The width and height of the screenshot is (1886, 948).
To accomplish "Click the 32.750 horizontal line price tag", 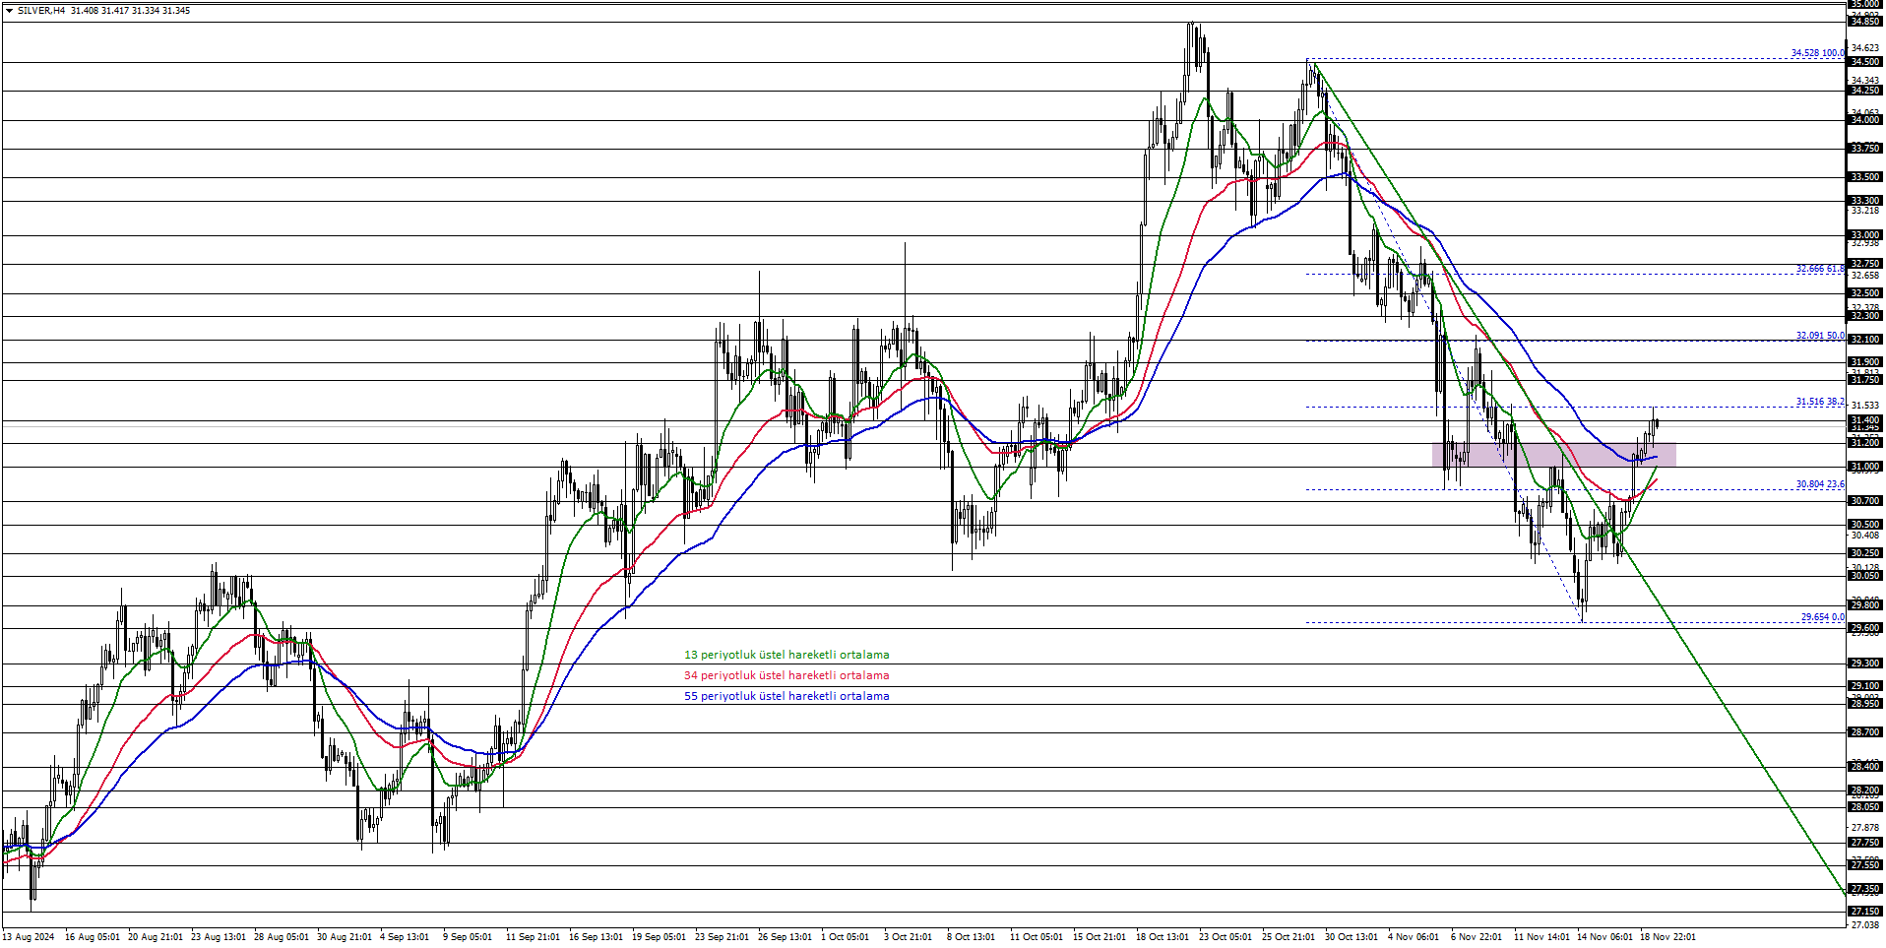I will click(x=1865, y=264).
